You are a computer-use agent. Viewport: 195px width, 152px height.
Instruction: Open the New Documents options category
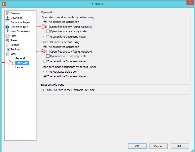tap(20, 31)
